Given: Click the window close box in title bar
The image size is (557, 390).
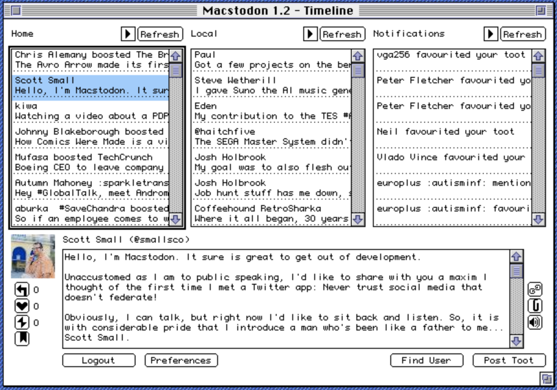Looking at the screenshot, I should [16, 10].
